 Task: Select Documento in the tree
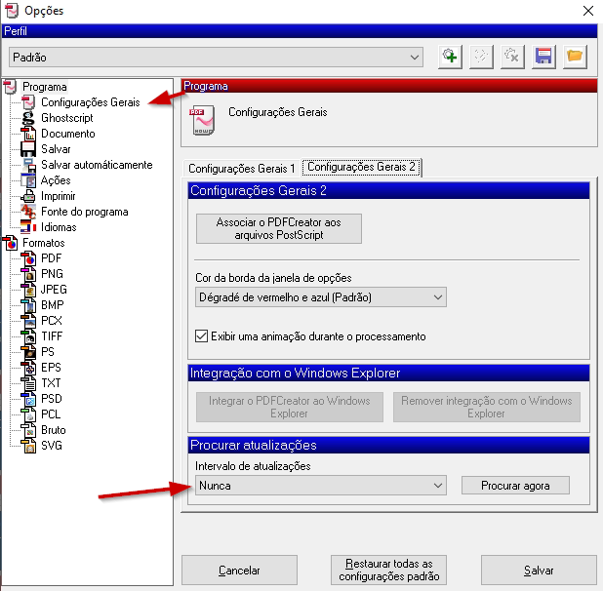point(68,134)
